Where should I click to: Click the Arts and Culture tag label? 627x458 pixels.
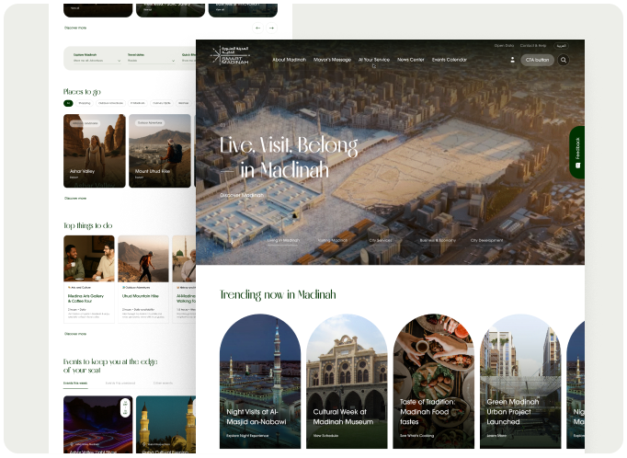[79, 288]
